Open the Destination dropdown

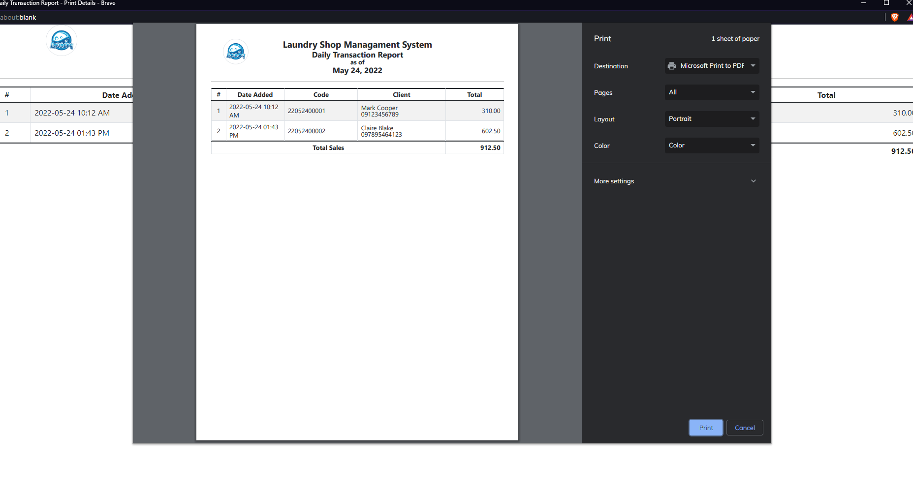[x=712, y=66]
